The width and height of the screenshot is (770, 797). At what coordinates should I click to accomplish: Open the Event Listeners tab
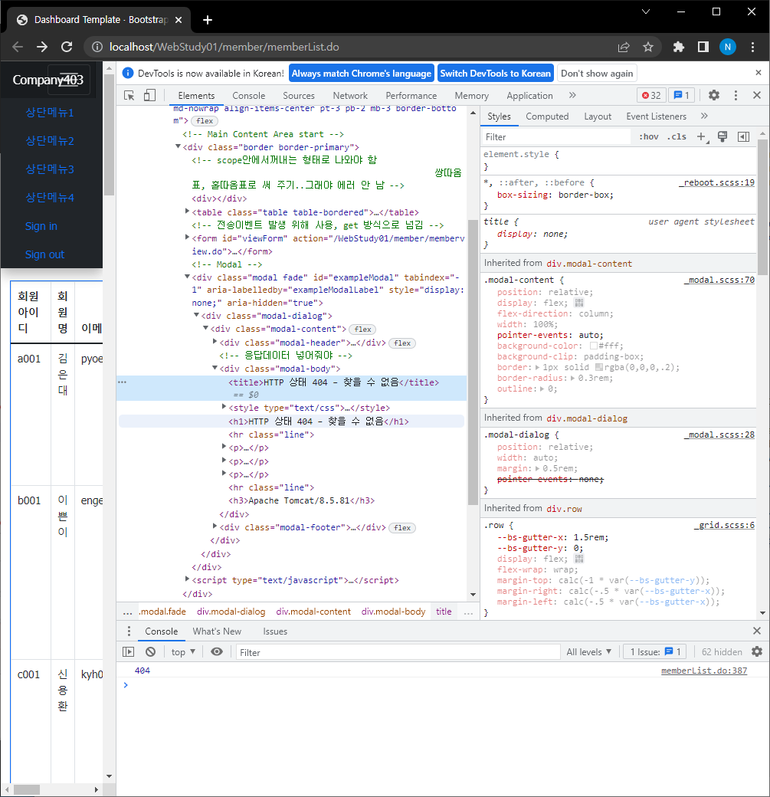[656, 116]
